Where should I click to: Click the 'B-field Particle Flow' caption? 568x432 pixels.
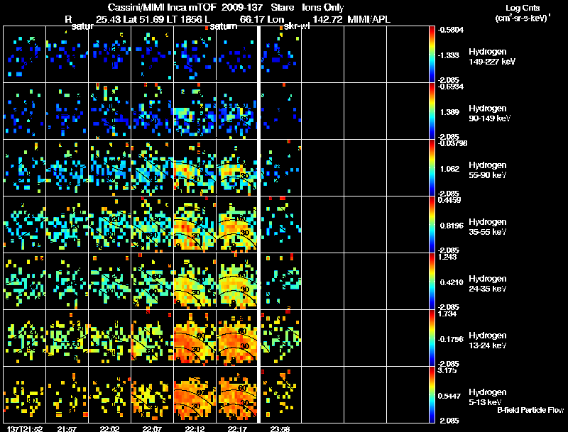point(530,410)
